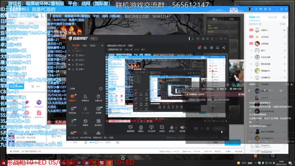Viewport: 295px width, 166px height.
Task: Toggle lock on 文本 3 layer
Action: click(x=73, y=55)
